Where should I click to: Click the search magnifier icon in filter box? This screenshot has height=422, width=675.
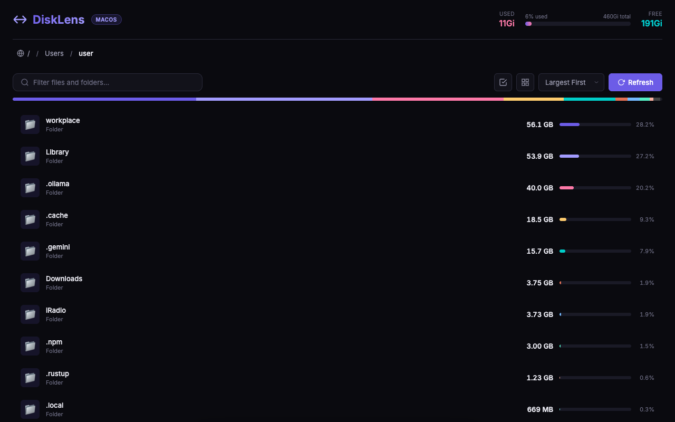[25, 82]
